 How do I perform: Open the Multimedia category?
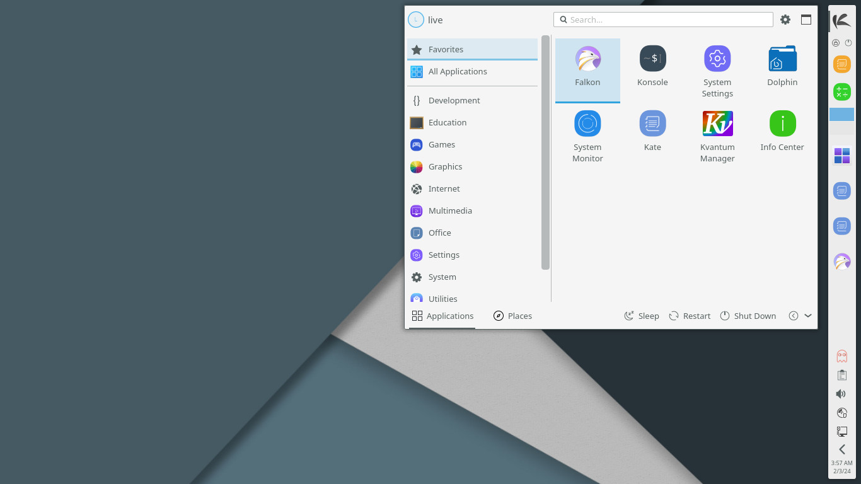[472, 210]
